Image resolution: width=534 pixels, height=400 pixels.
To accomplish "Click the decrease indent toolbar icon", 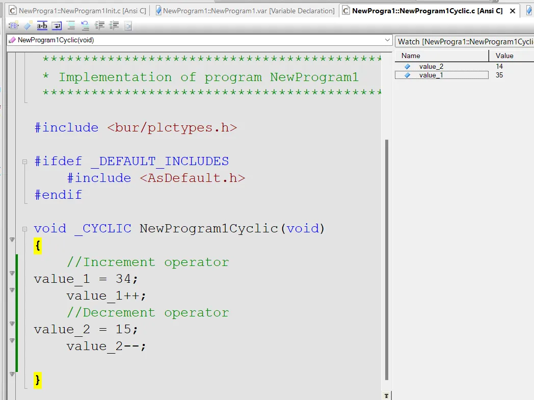I will [114, 25].
